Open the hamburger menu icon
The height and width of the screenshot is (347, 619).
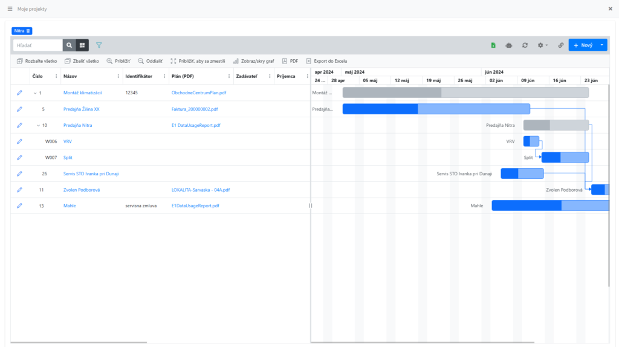coord(10,9)
